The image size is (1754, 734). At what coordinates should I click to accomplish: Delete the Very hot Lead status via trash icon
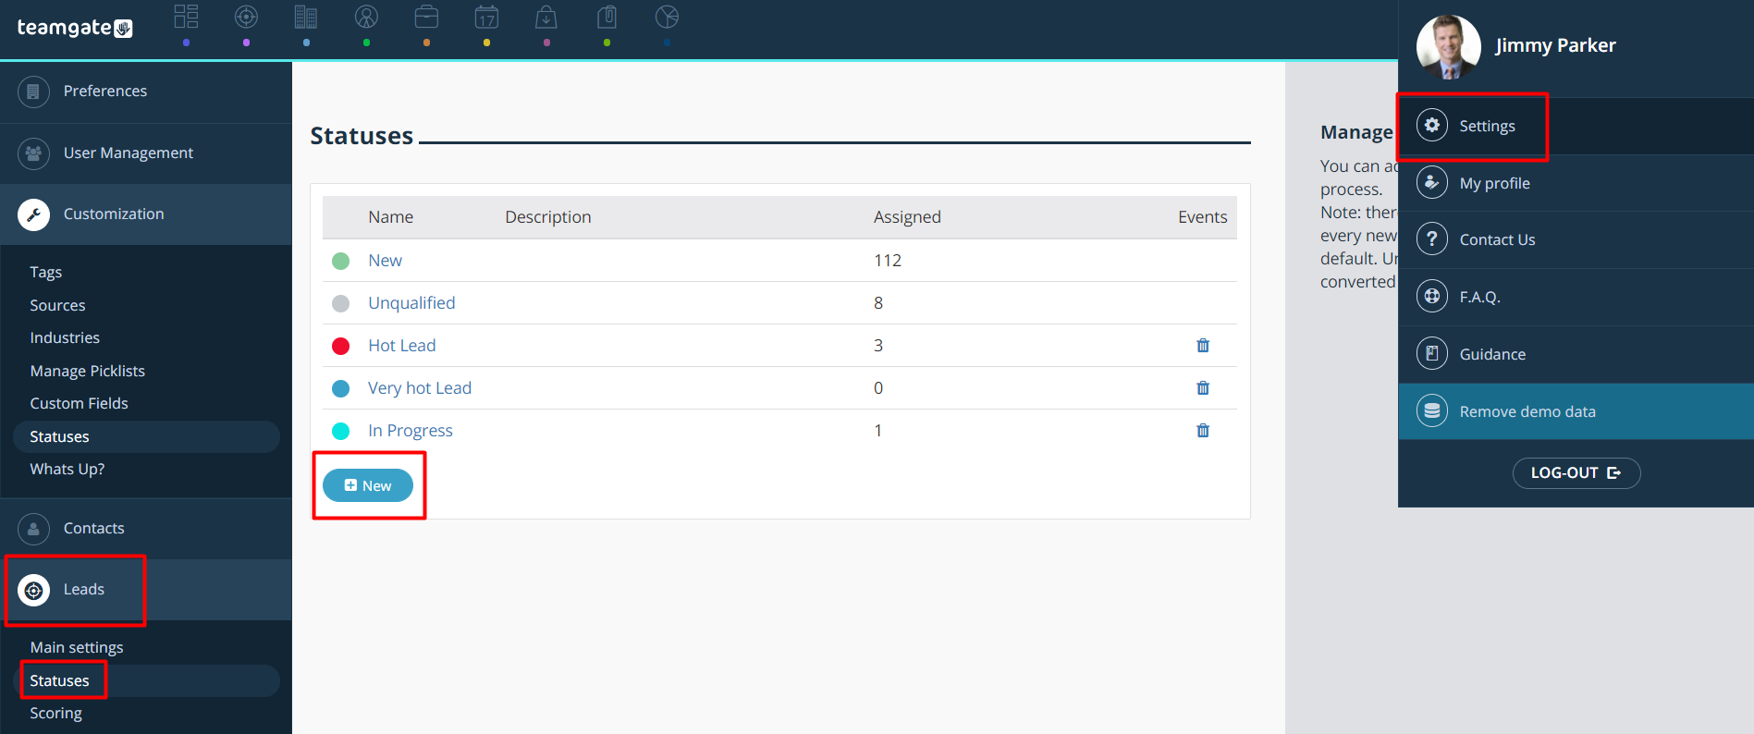(x=1203, y=387)
